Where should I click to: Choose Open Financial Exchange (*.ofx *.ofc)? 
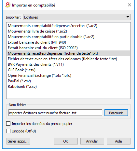[x=39, y=75]
